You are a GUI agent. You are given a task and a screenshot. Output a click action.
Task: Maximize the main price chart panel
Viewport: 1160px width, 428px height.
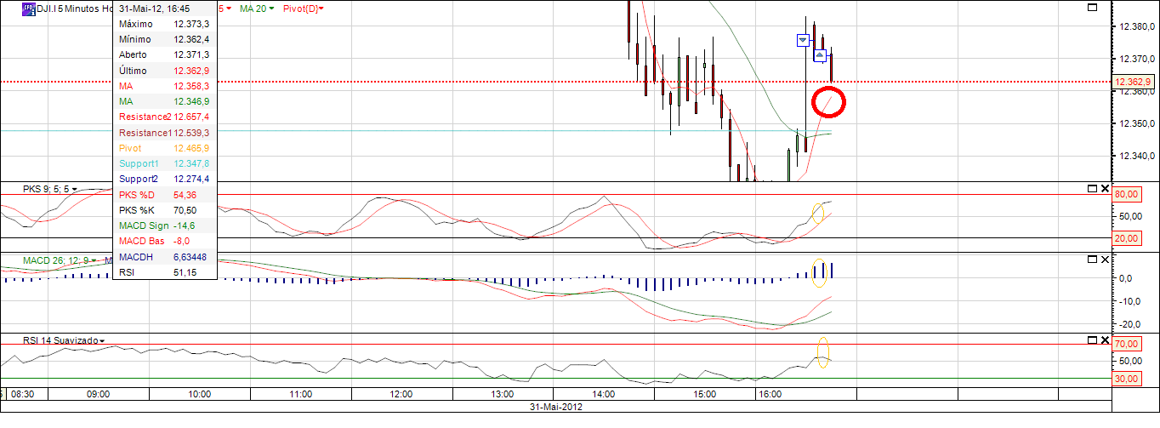1093,8
